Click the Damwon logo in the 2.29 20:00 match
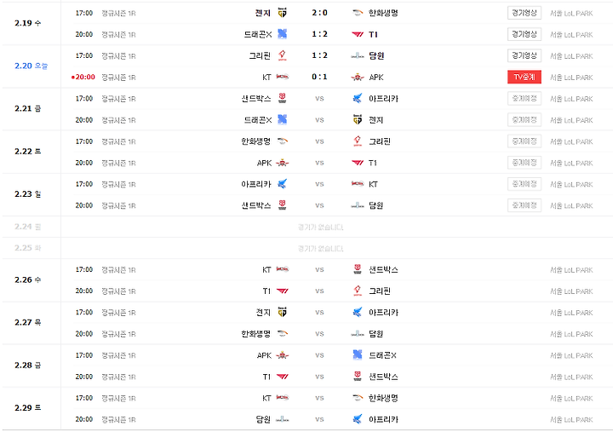Viewport: 613px width, 432px height. pyautogui.click(x=282, y=419)
